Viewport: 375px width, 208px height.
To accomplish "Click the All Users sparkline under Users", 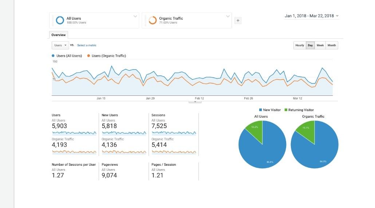I will 74,133.
